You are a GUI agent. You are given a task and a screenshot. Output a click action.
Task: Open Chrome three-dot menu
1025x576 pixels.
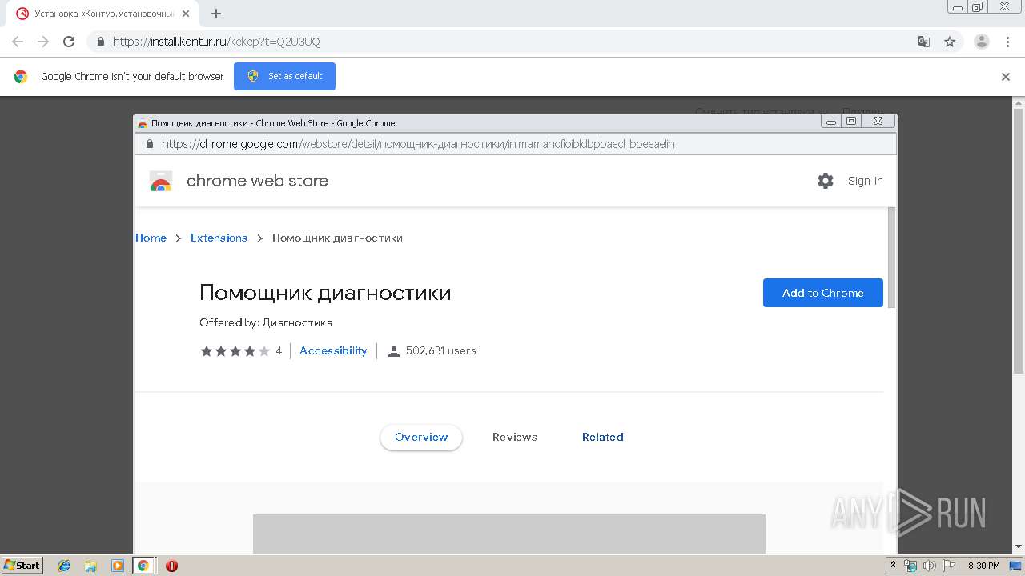pyautogui.click(x=1007, y=42)
